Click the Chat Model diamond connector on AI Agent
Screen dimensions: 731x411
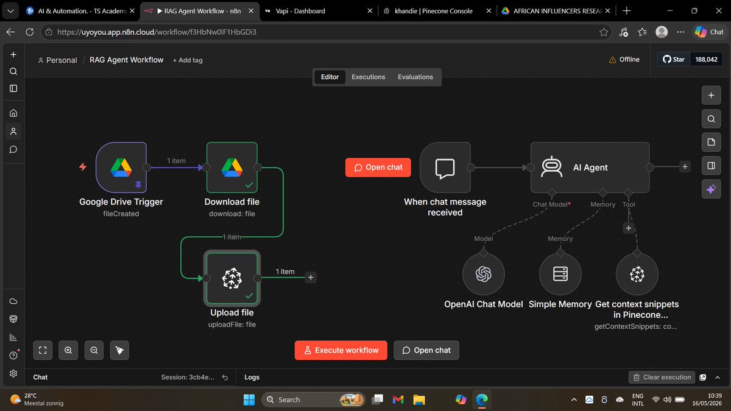pos(552,192)
